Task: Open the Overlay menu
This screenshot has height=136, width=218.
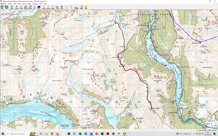Action: pyautogui.click(x=10, y=4)
